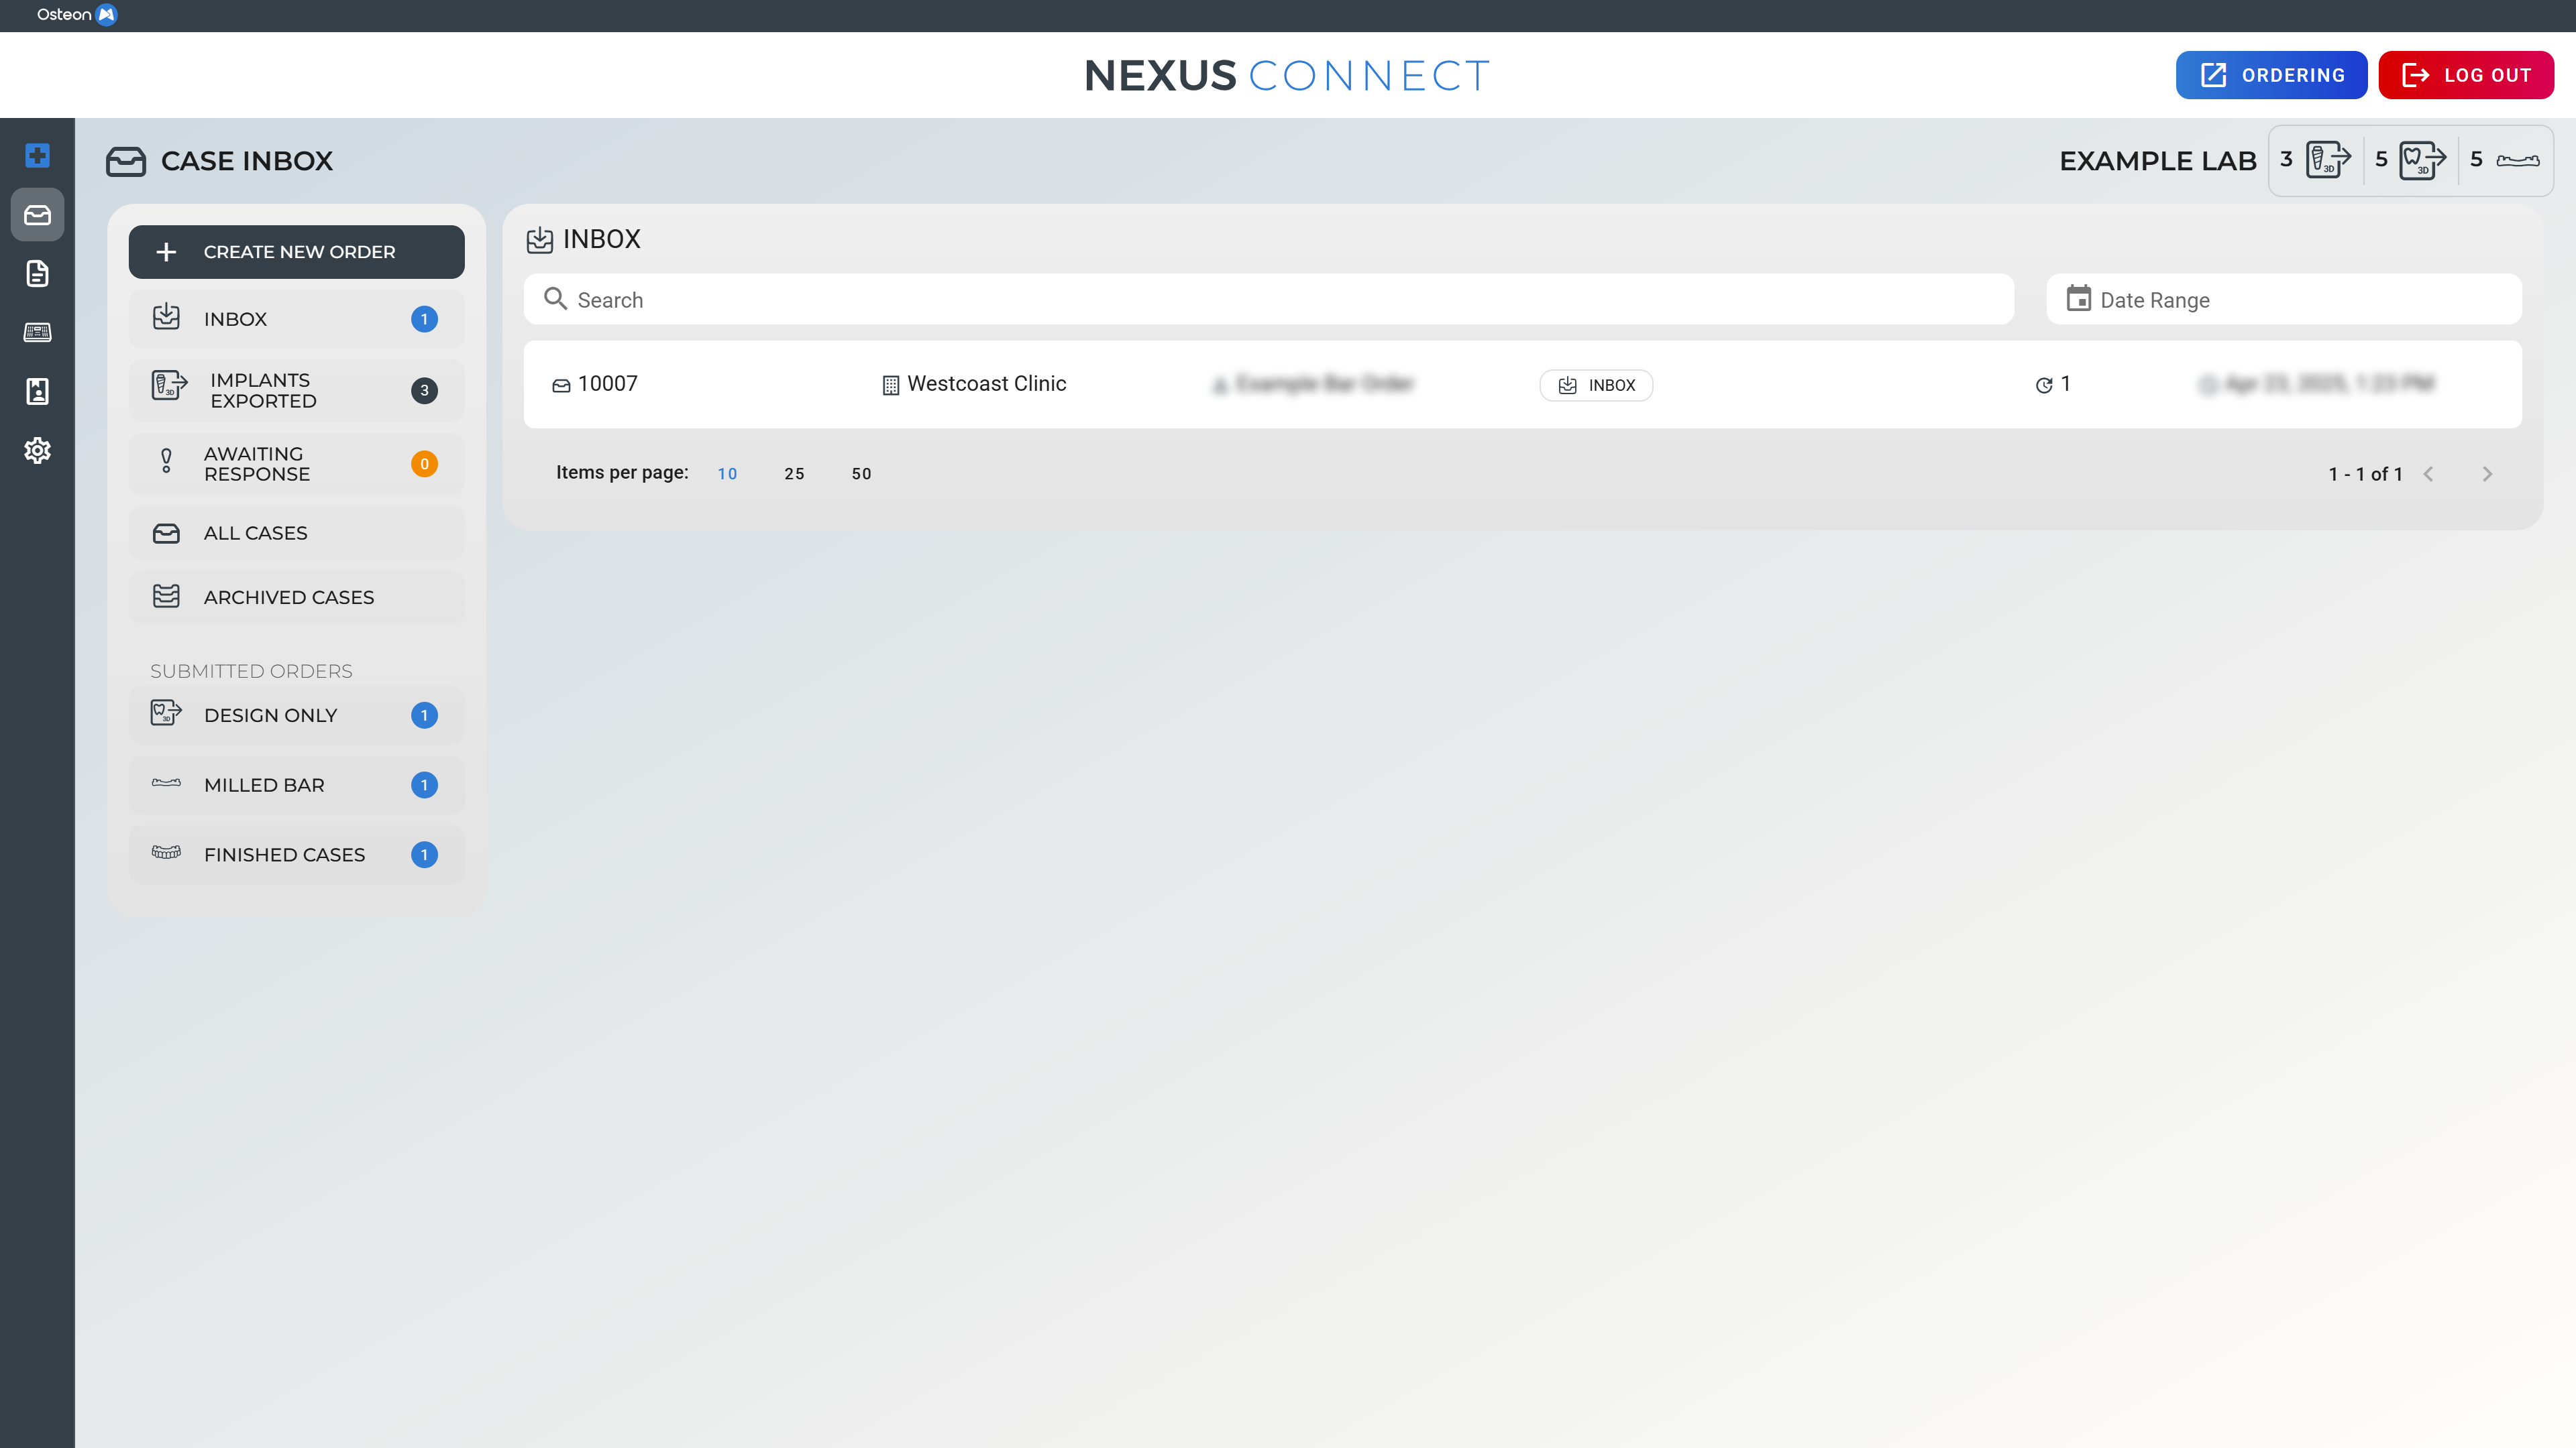
Task: Click the design 3D export icon in header
Action: pyautogui.click(x=2423, y=159)
